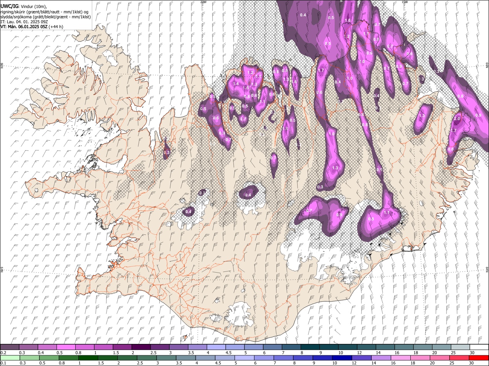Select the 0.3 light green swatch in rain legend
489x366 pixels.
(x=29, y=358)
